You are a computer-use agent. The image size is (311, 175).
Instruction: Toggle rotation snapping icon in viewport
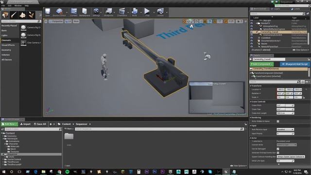coord(215,21)
